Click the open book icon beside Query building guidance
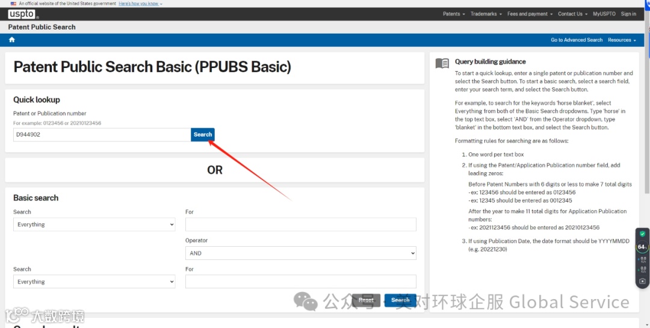This screenshot has height=328, width=650. tap(442, 63)
